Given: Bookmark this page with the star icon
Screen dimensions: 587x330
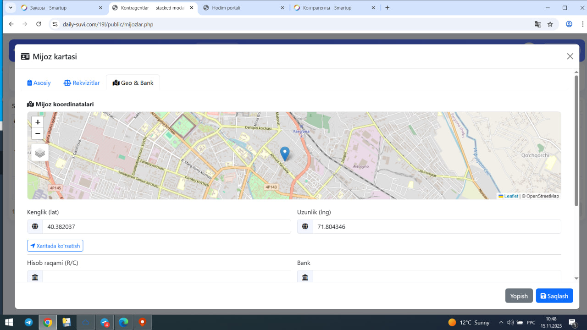Looking at the screenshot, I should pyautogui.click(x=550, y=24).
